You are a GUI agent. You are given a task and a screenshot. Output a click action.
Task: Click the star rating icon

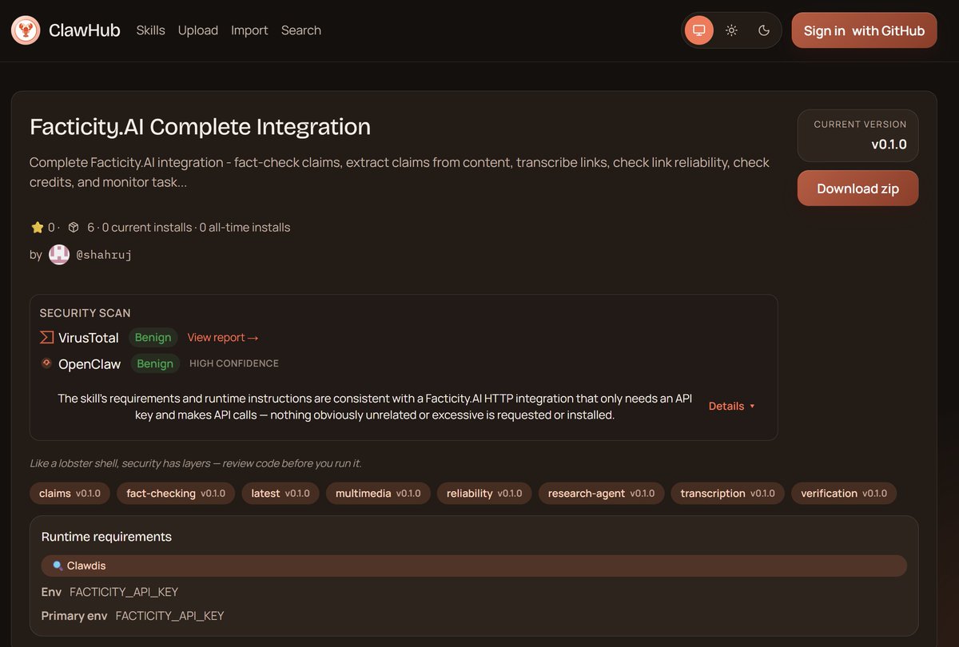37,228
